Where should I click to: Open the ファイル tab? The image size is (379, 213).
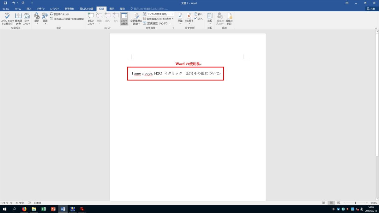[6, 9]
